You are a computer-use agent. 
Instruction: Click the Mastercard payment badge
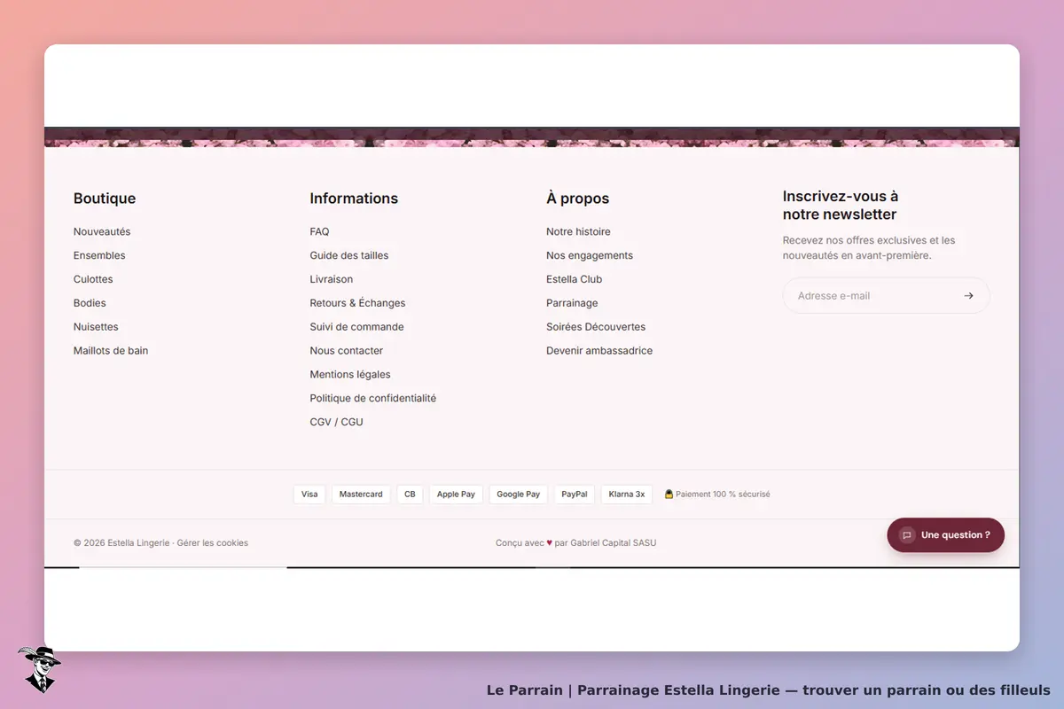[361, 495]
